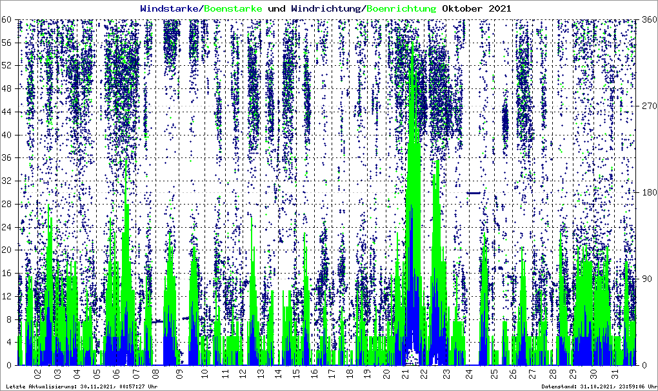The width and height of the screenshot is (658, 391).
Task: Select day label 23 on date axis
Action: [446, 372]
